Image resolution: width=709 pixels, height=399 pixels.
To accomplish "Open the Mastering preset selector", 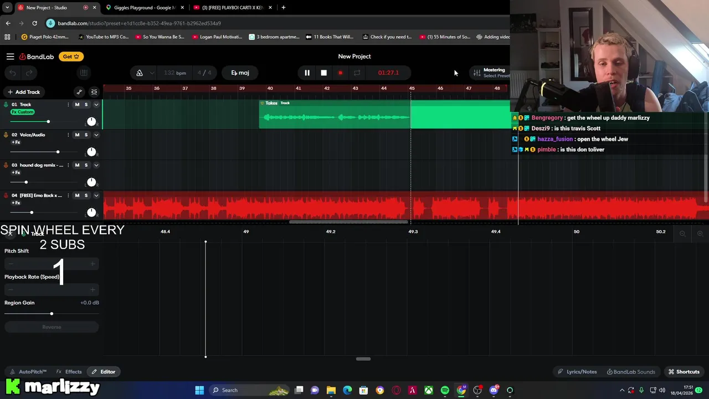I will point(491,73).
